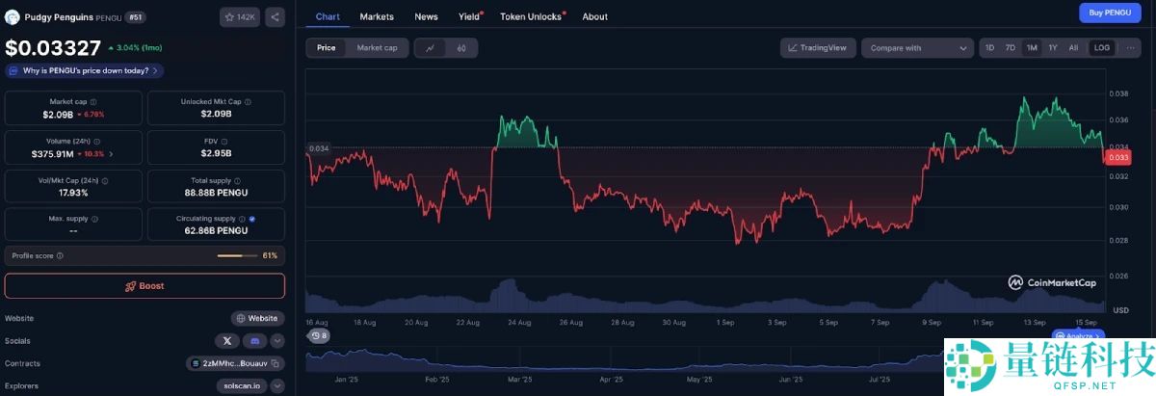The image size is (1156, 396).
Task: Add PENGU to watchlist via star button
Action: (x=239, y=17)
